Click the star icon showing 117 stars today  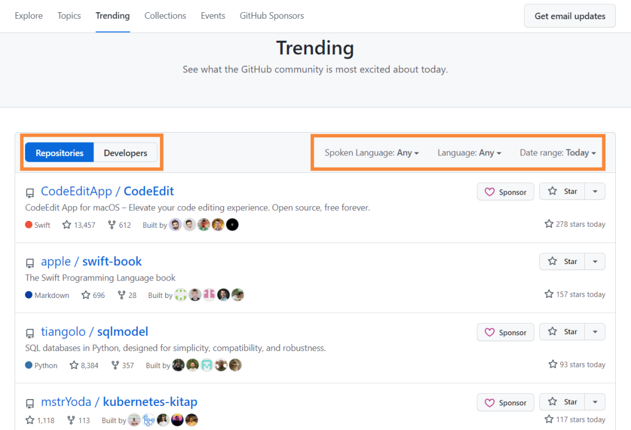coord(549,419)
